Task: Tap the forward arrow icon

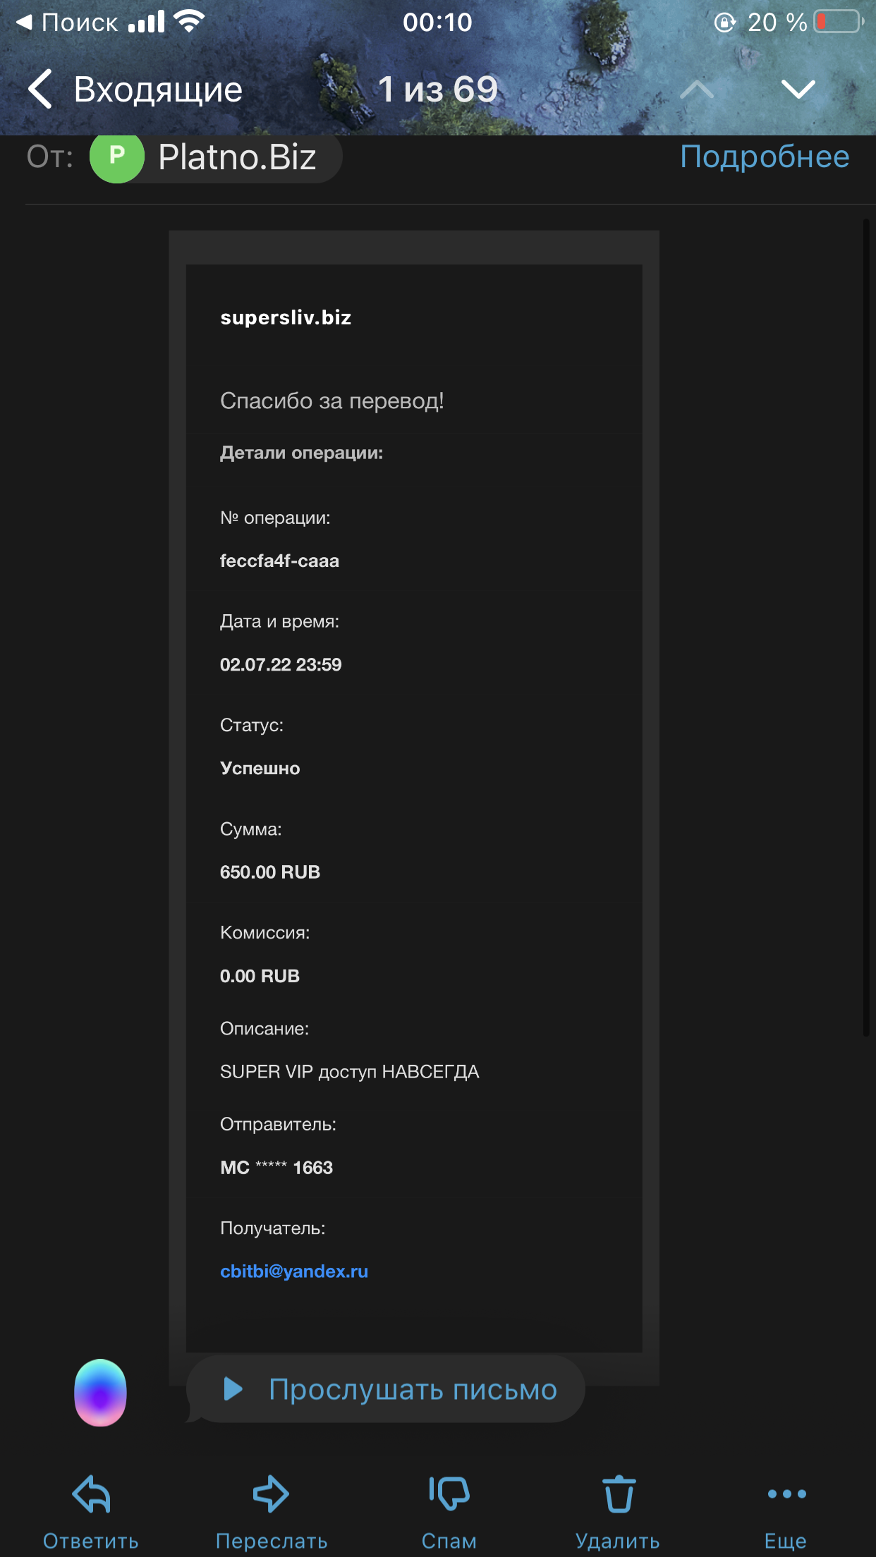Action: click(271, 1494)
